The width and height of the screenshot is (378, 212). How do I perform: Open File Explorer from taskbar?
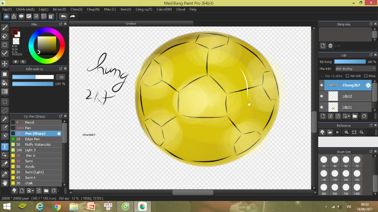click(74, 206)
